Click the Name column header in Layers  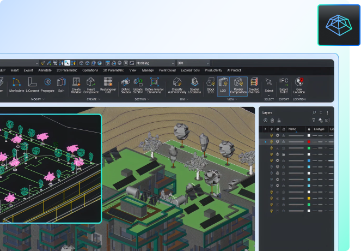pos(292,129)
